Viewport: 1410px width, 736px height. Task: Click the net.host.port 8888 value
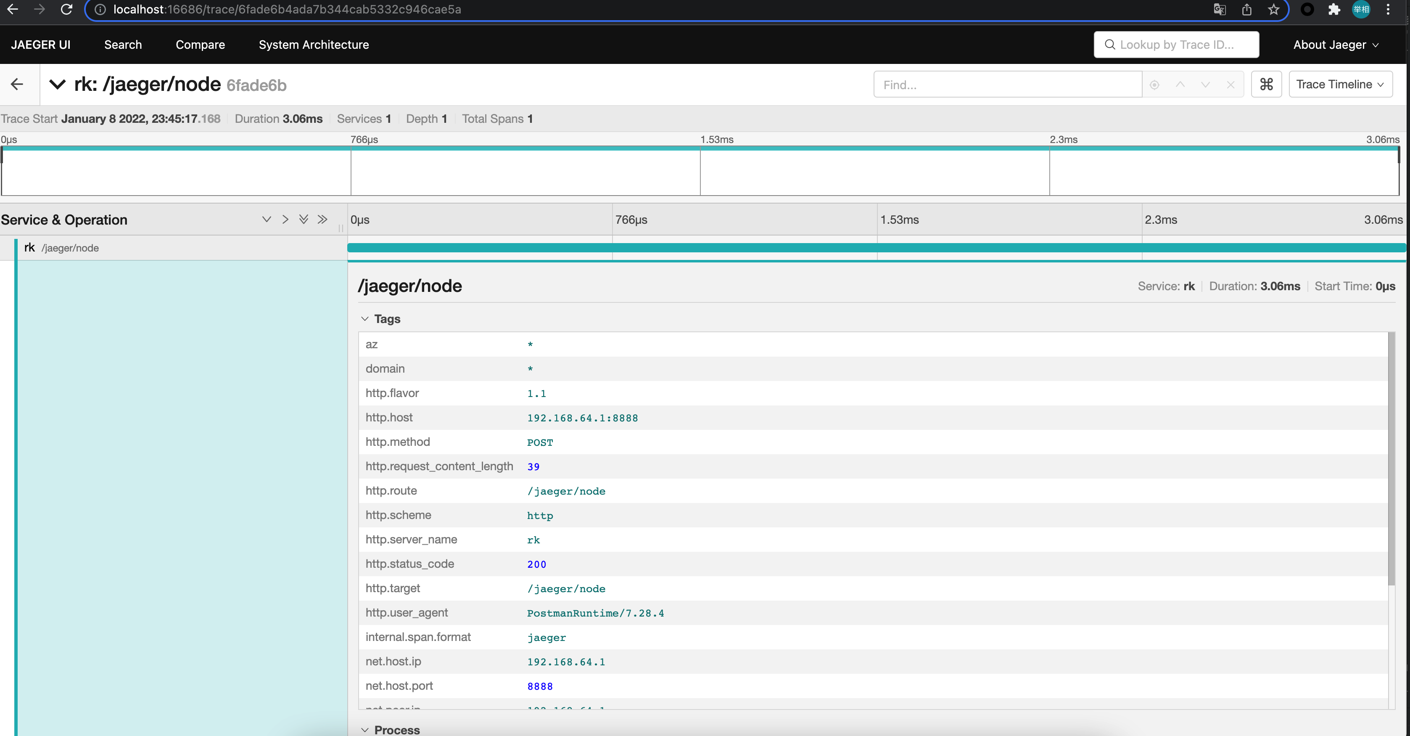point(540,686)
